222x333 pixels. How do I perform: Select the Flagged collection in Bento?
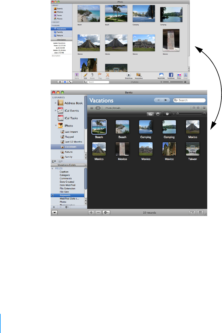click(67, 137)
